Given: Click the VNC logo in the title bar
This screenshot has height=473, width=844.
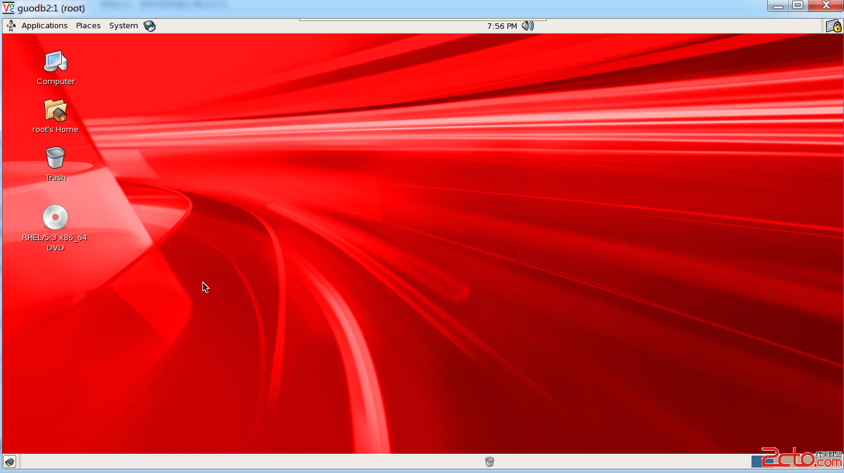Looking at the screenshot, I should (8, 8).
